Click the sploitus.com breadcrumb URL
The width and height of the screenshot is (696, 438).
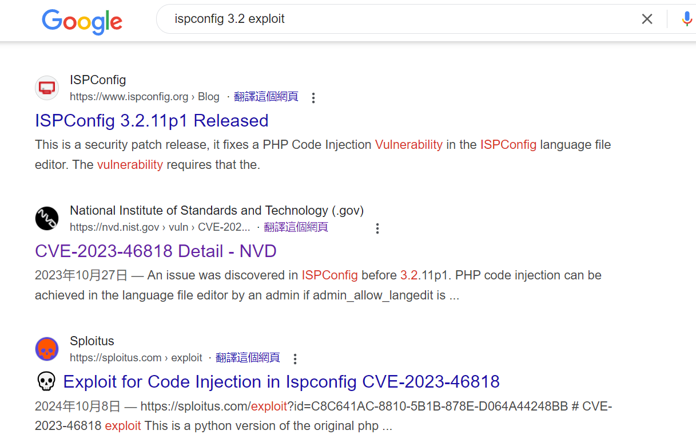(x=136, y=358)
